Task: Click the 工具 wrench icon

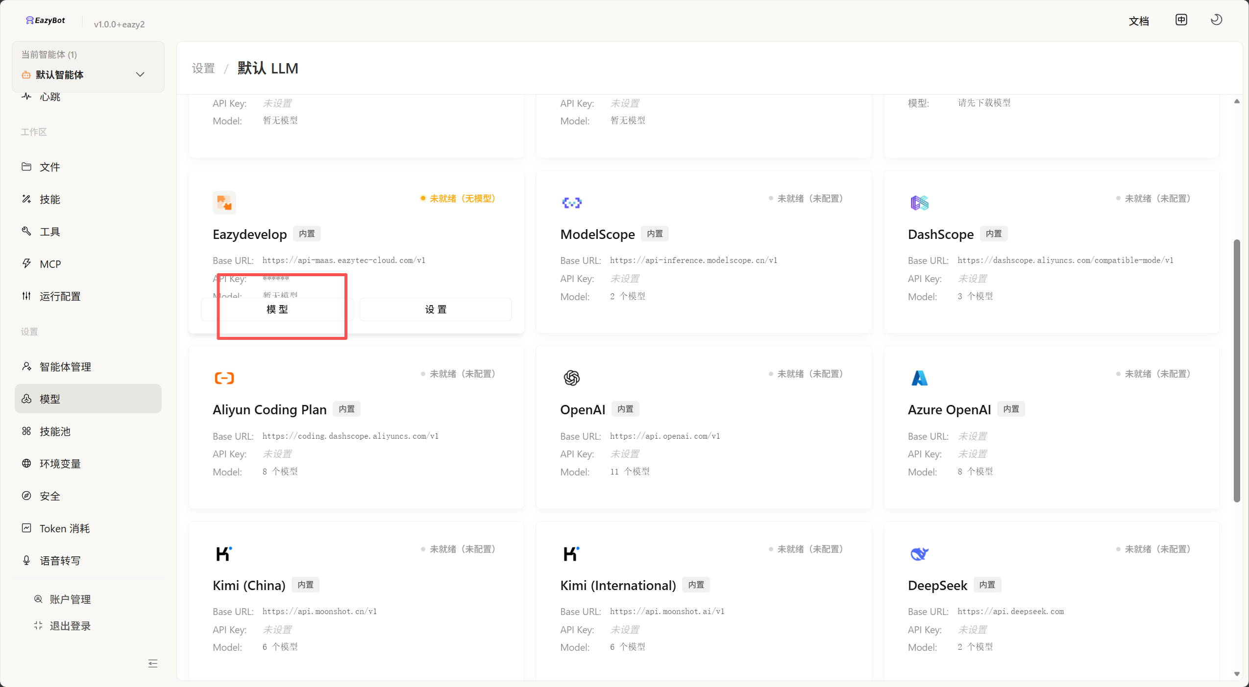Action: 26,231
